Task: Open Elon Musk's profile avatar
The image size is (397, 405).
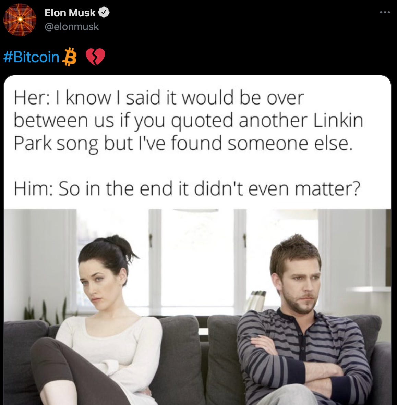Action: (x=20, y=20)
